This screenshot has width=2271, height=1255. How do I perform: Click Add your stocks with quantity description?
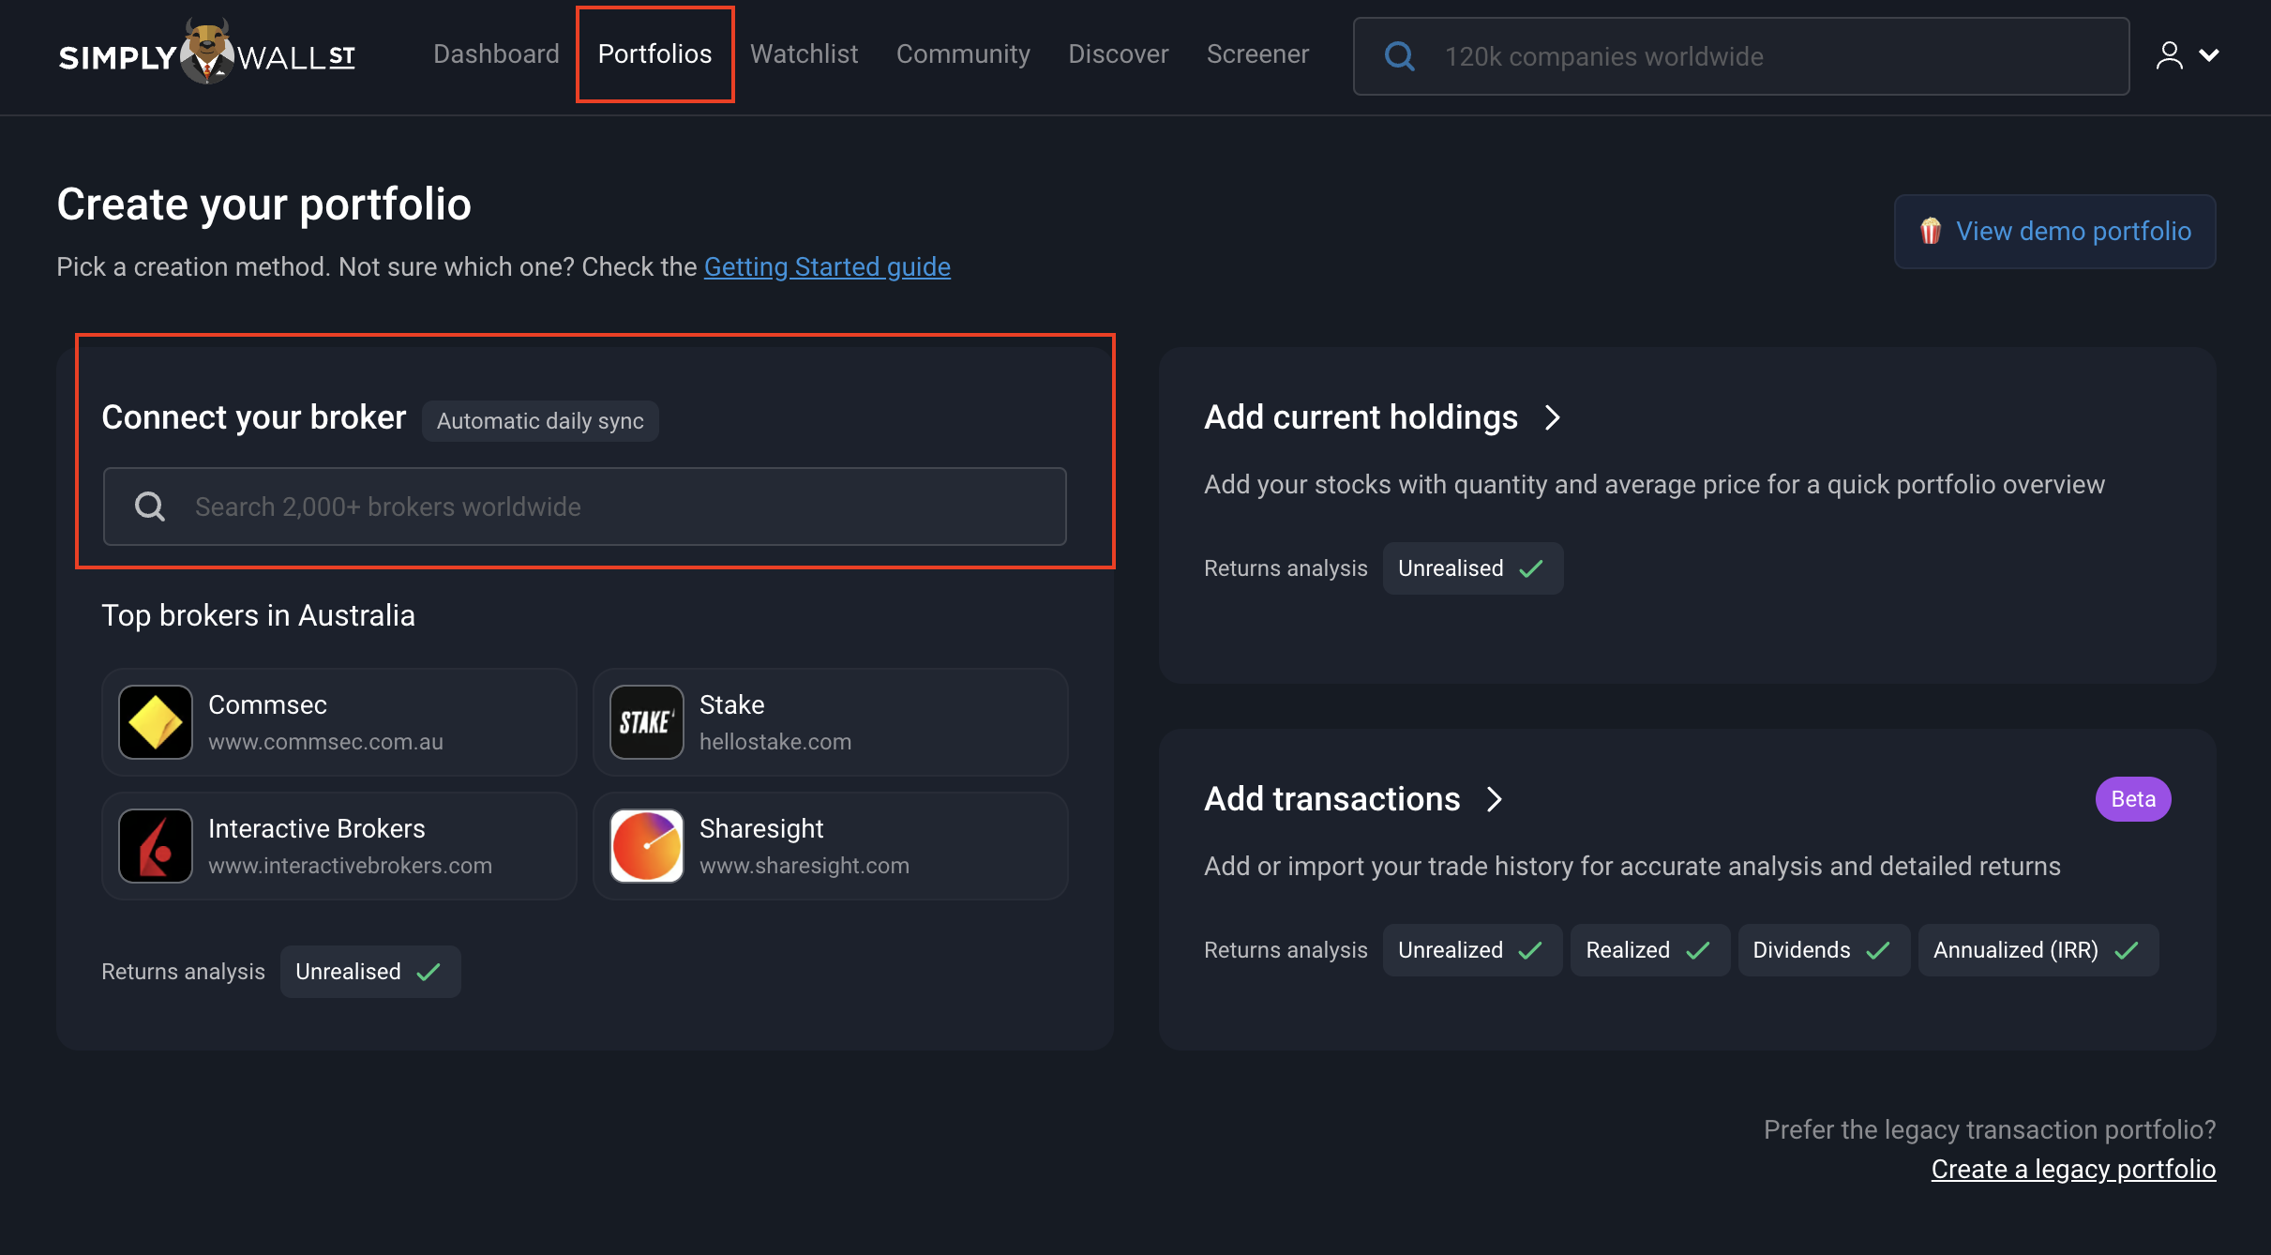pyautogui.click(x=1654, y=485)
